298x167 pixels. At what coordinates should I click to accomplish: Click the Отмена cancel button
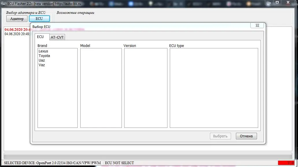246,136
